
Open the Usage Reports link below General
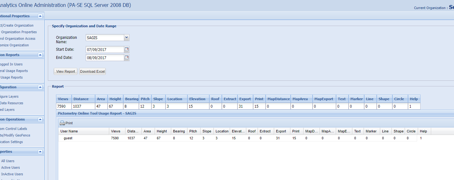(x=12, y=77)
